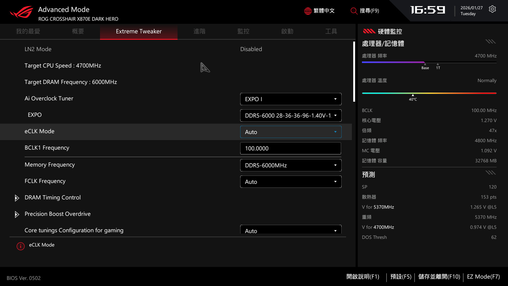Collapse the 處理器/記憶體 section stripes icon
Image resolution: width=508 pixels, height=286 pixels.
[490, 42]
